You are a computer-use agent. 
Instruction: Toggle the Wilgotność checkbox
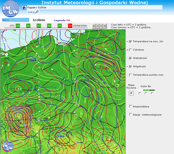tap(130, 67)
